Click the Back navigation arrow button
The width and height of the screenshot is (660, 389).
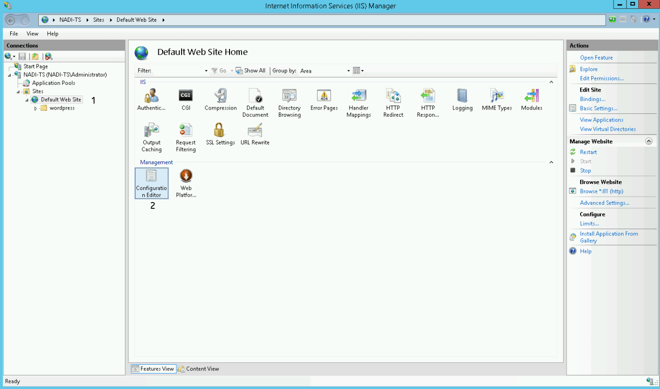[x=11, y=20]
